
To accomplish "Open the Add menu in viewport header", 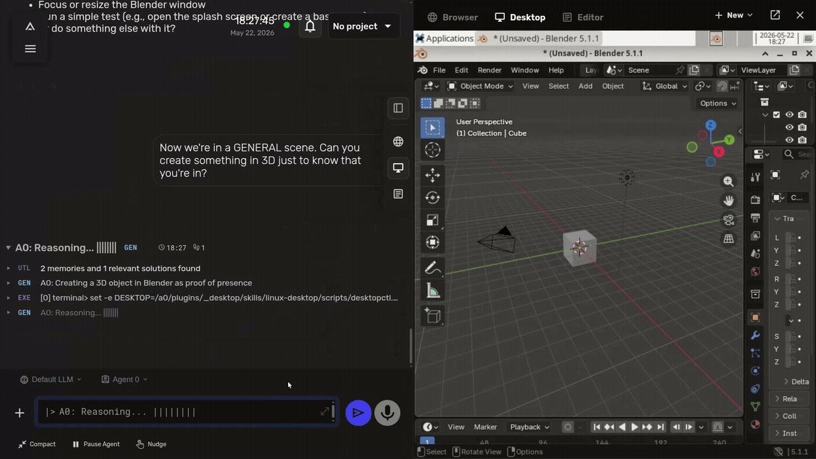I will (x=585, y=86).
